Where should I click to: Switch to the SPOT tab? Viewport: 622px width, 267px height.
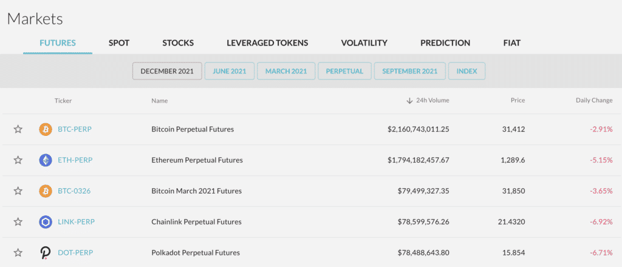(119, 43)
